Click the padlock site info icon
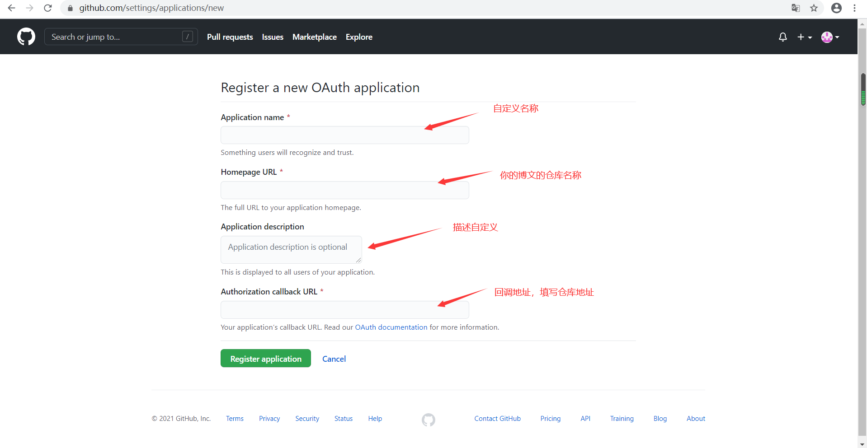The image size is (867, 448). 70,8
